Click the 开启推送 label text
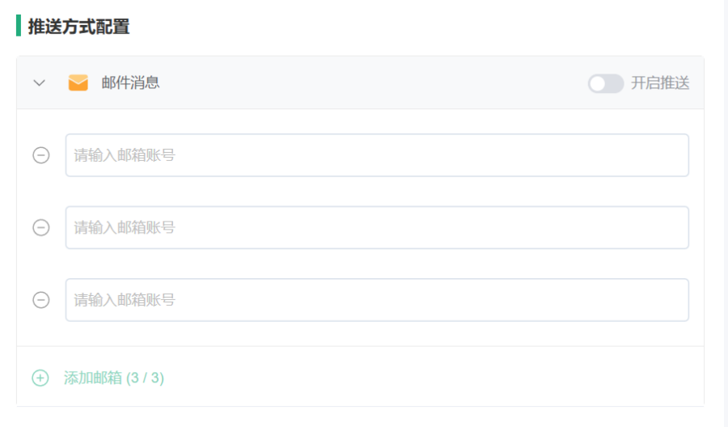This screenshot has height=427, width=728. 660,83
